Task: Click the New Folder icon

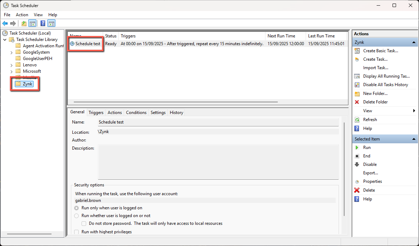Action: click(x=357, y=94)
